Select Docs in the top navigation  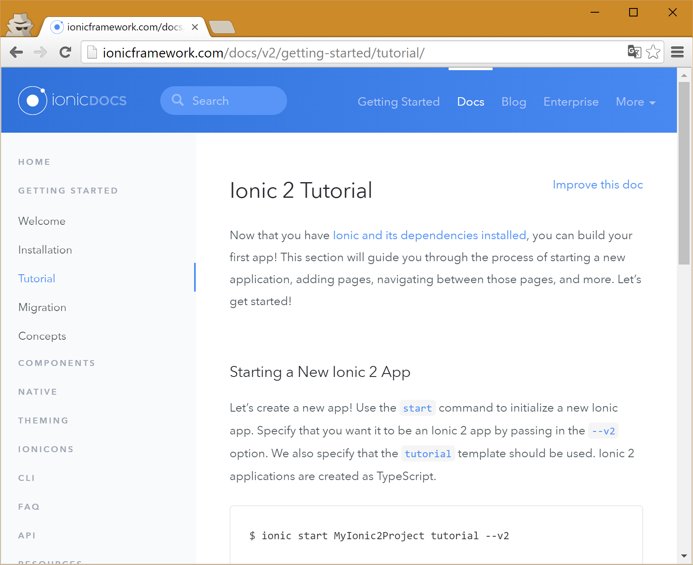pyautogui.click(x=471, y=102)
